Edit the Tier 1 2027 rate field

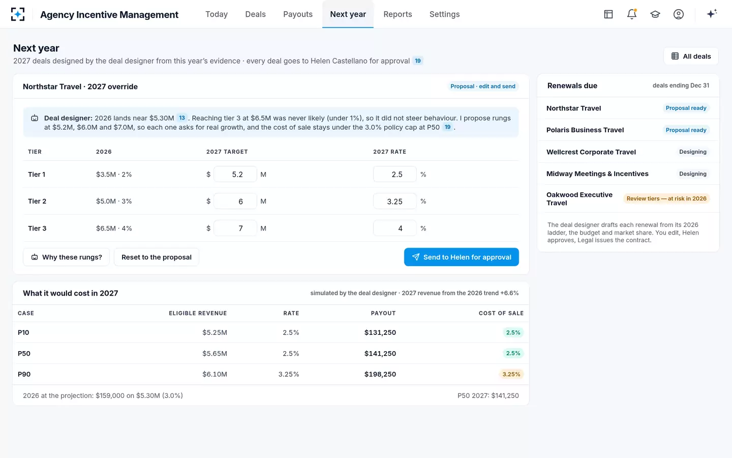[395, 175]
